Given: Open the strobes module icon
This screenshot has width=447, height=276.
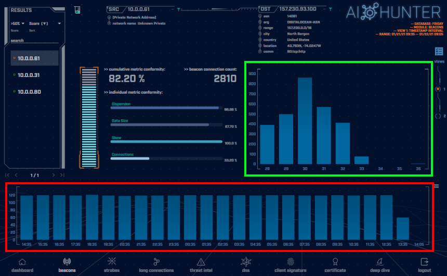Looking at the screenshot, I should (x=112, y=261).
